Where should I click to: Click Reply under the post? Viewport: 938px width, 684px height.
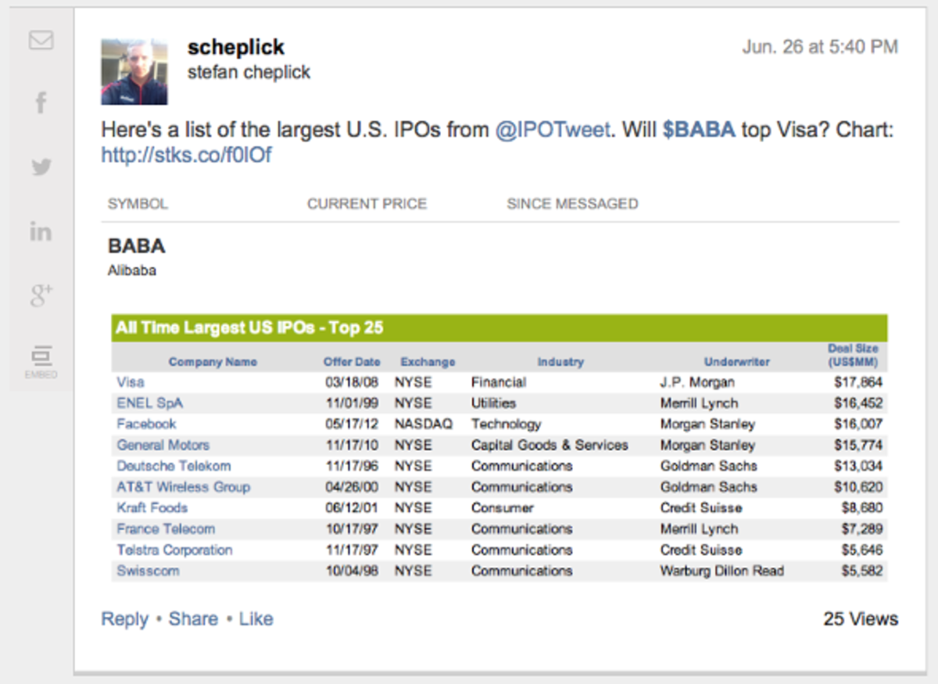coord(124,619)
